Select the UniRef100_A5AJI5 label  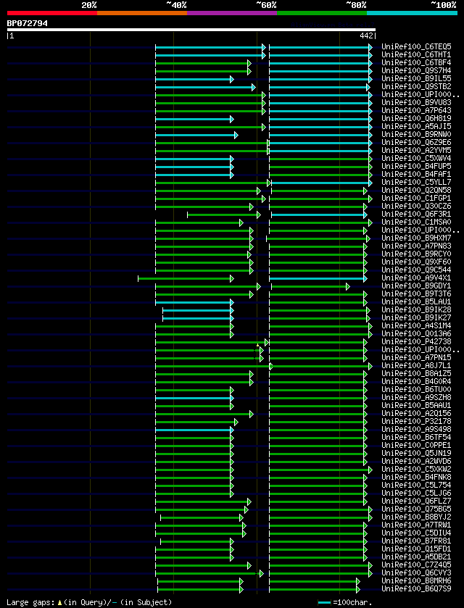click(x=416, y=126)
